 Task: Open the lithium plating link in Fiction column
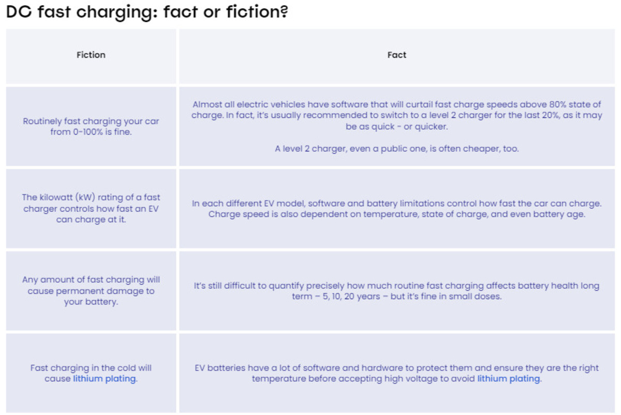(x=105, y=379)
